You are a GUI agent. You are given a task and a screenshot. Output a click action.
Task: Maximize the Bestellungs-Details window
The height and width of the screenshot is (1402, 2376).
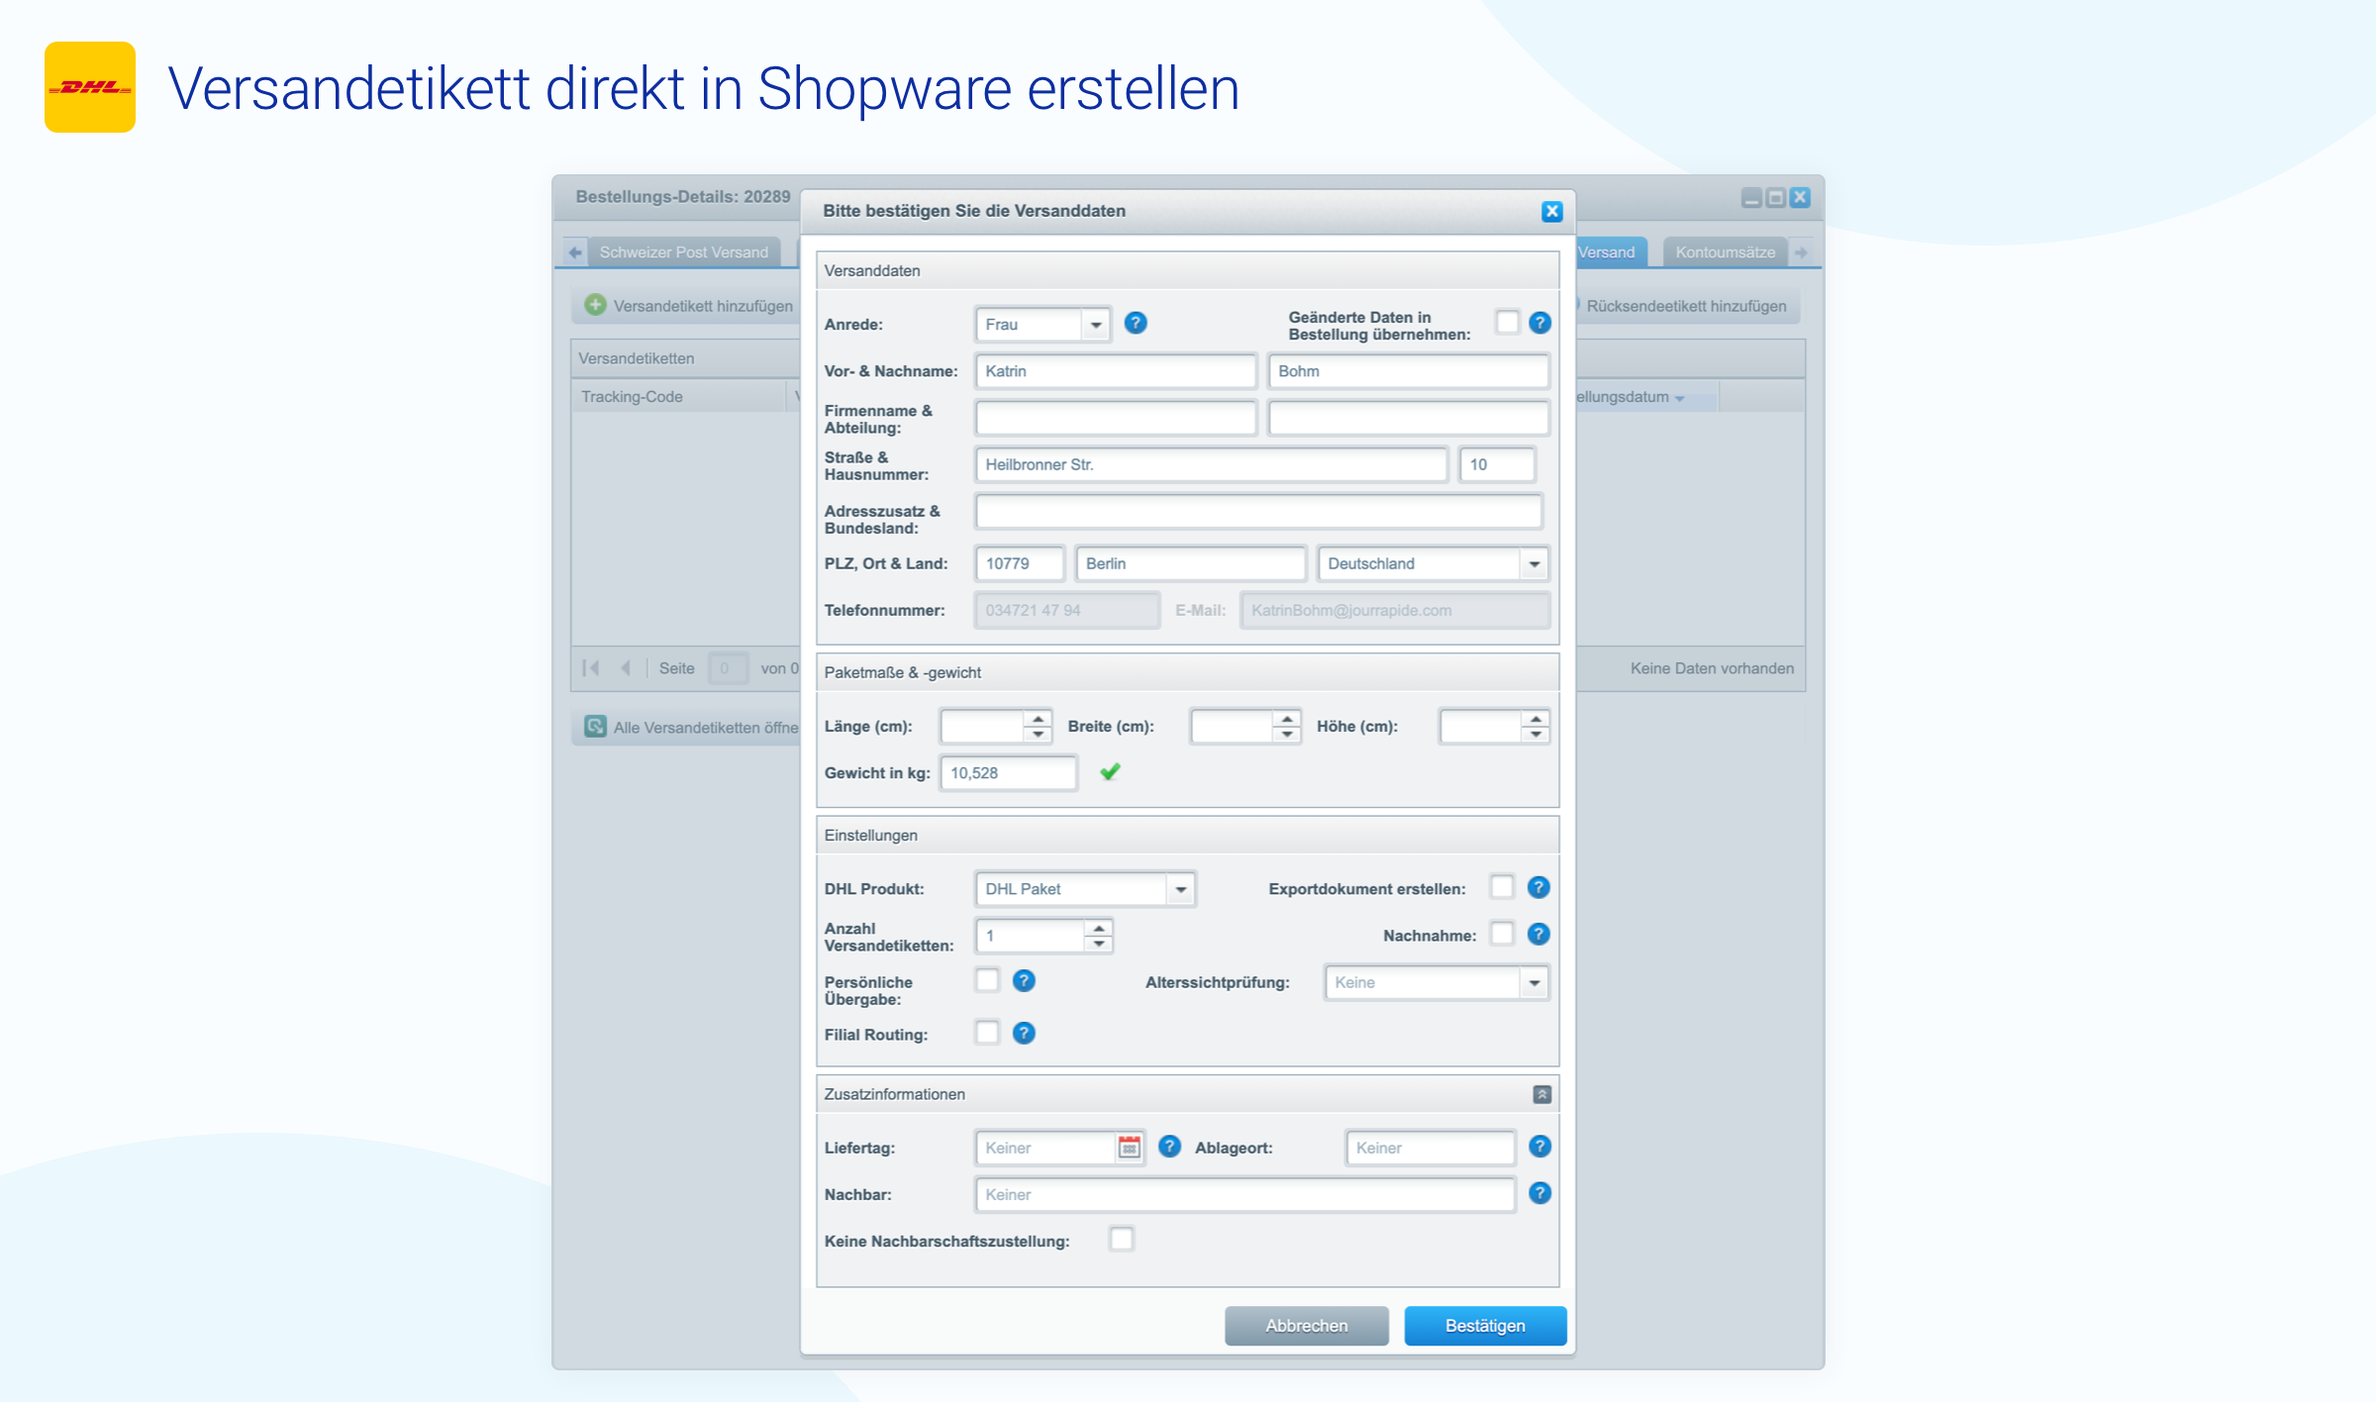1776,197
